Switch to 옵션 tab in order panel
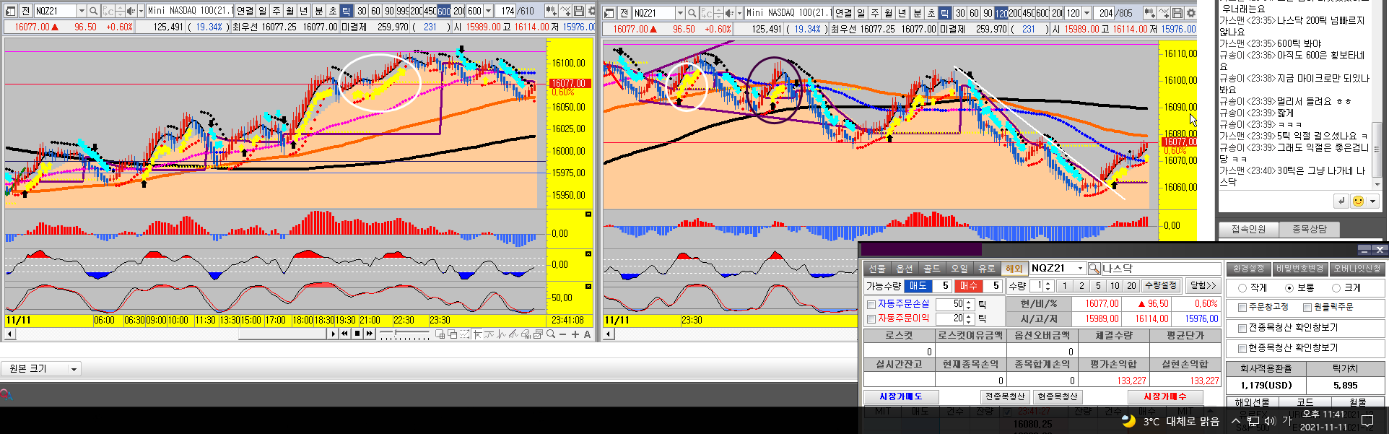The width and height of the screenshot is (1389, 434). pyautogui.click(x=905, y=269)
